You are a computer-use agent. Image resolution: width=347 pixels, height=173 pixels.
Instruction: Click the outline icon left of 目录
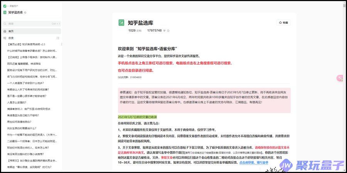5,38
